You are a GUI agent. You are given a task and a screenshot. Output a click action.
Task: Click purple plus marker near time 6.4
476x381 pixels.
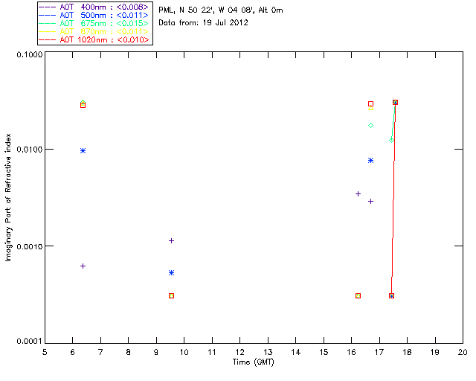(x=83, y=266)
